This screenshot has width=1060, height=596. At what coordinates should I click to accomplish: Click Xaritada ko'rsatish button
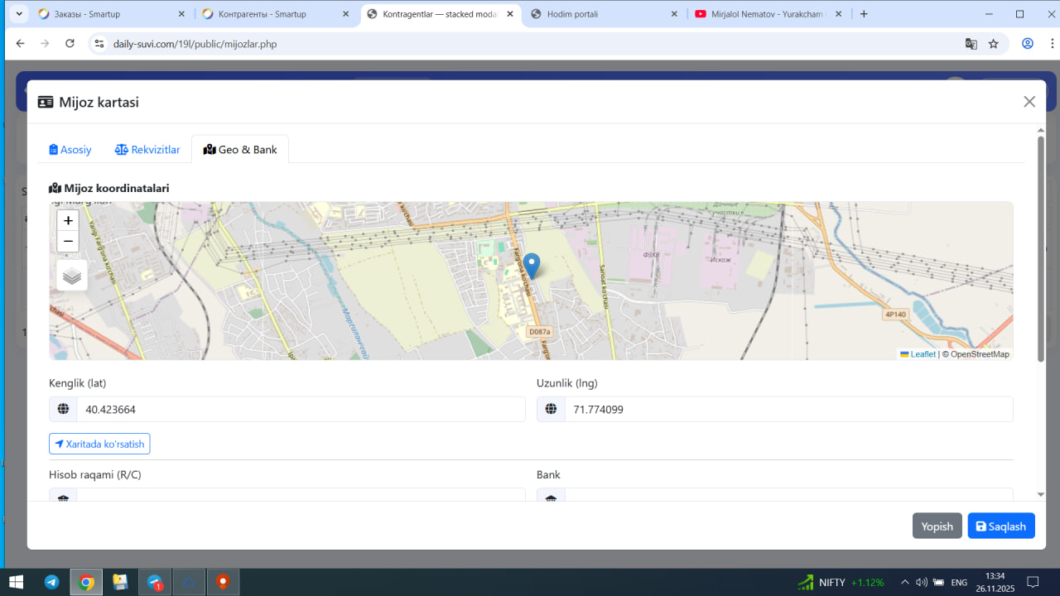99,445
